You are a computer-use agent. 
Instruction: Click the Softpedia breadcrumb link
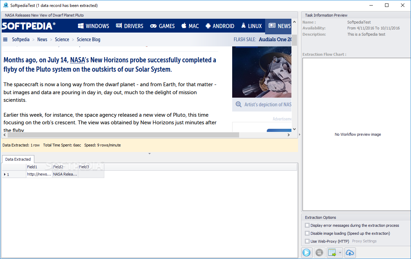[21, 39]
